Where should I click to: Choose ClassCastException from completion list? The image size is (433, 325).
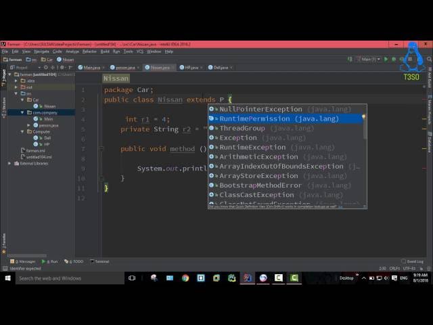pyautogui.click(x=286, y=195)
